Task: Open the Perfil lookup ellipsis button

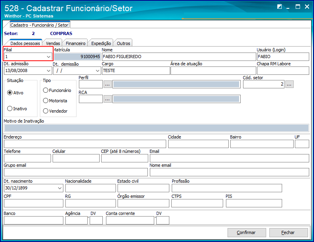Action: coord(108,84)
